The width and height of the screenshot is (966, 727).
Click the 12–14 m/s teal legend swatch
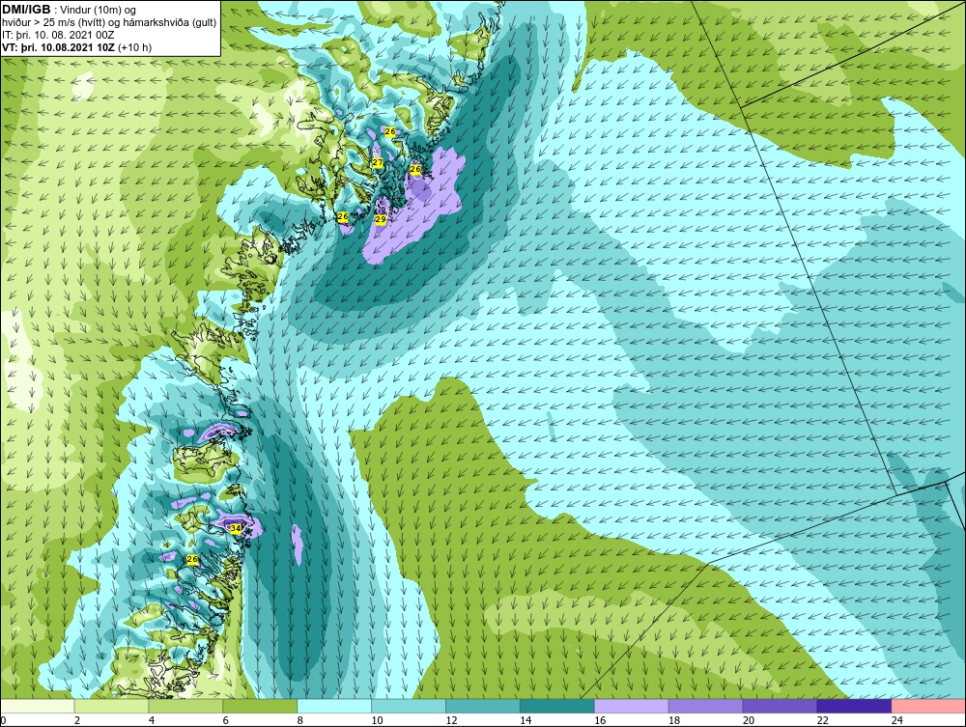(x=483, y=706)
